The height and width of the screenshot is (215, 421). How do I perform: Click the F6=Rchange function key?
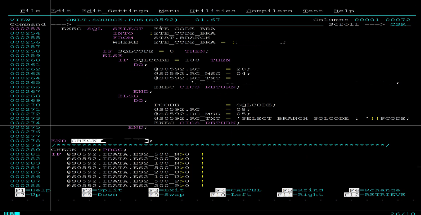pos(375,190)
